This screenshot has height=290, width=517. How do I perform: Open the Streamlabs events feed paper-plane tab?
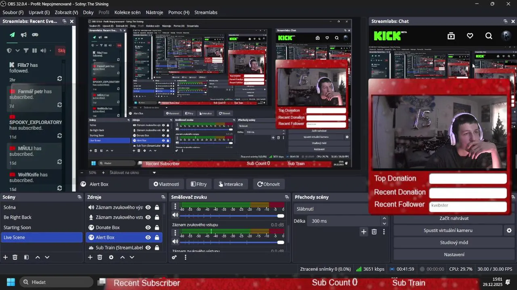(x=12, y=35)
